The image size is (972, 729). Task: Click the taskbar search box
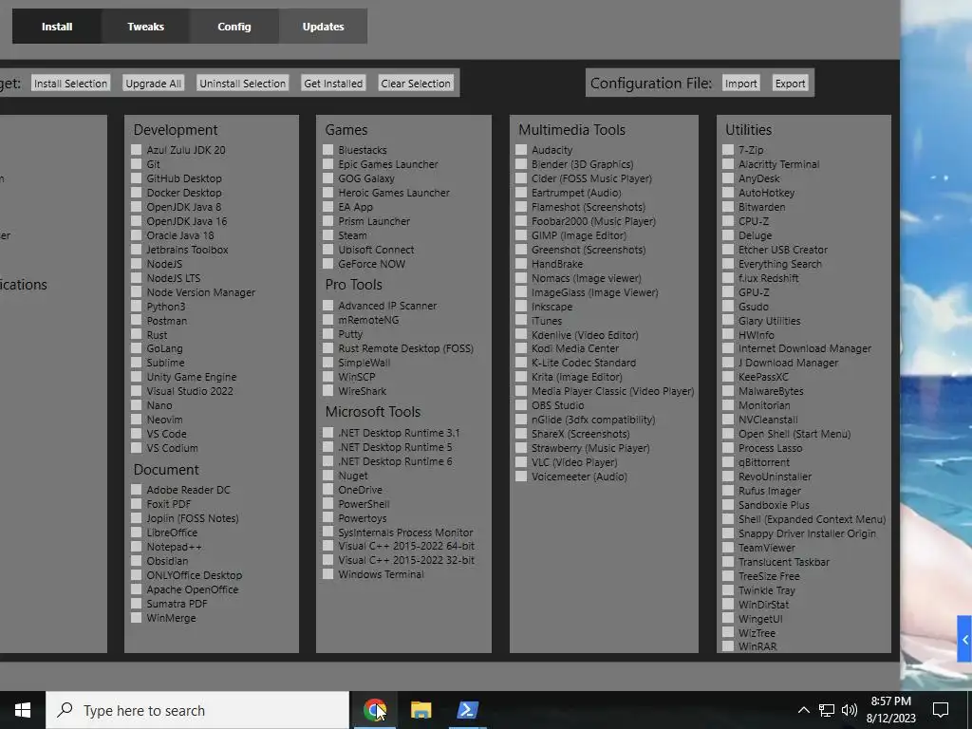tap(197, 710)
